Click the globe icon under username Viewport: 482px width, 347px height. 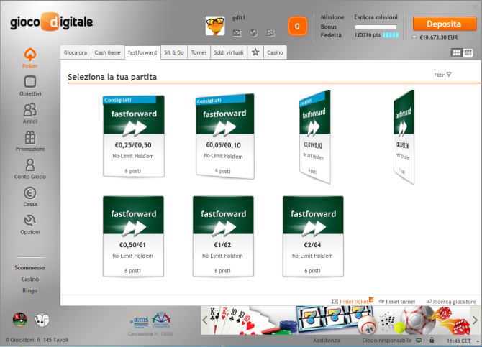(254, 32)
